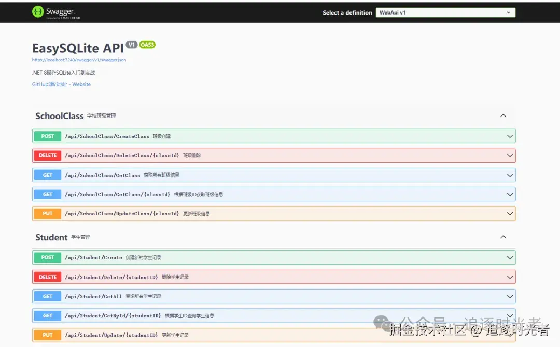This screenshot has width=560, height=347.
Task: Click POST badge of CreateClass endpoint
Action: (48, 136)
